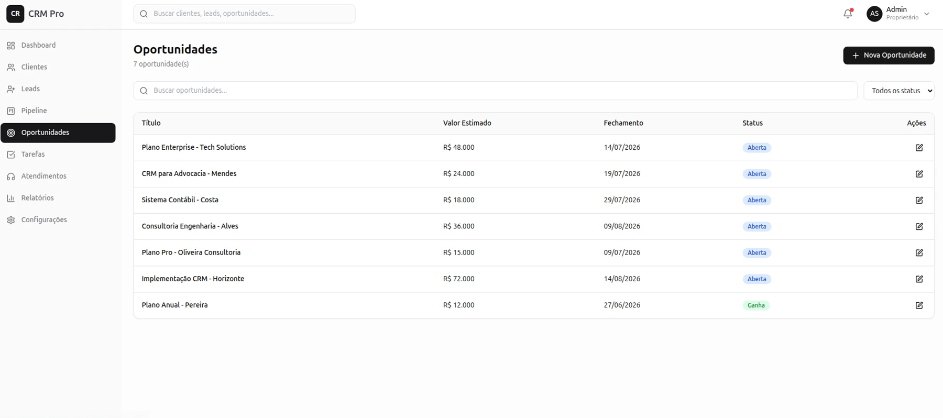Screen dimensions: 943x418
Task: Click the Dashboard grid icon
Action: click(11, 46)
